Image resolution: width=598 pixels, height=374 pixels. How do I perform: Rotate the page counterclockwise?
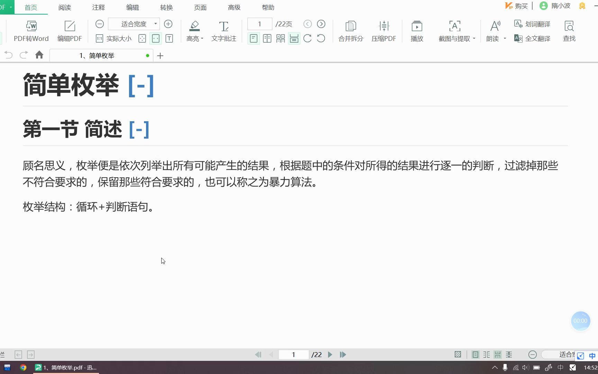coord(321,38)
